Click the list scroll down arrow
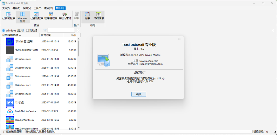 click(79, 128)
